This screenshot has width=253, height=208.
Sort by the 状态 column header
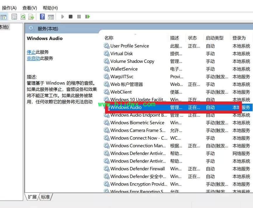(x=192, y=38)
